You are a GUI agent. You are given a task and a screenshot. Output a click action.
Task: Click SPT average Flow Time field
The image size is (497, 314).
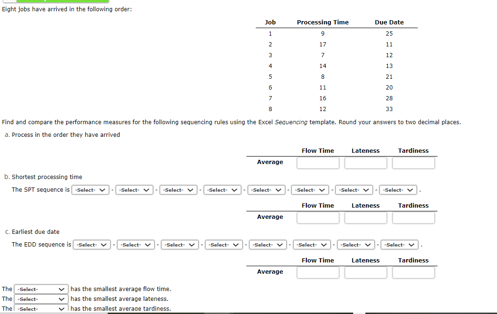pos(318,218)
